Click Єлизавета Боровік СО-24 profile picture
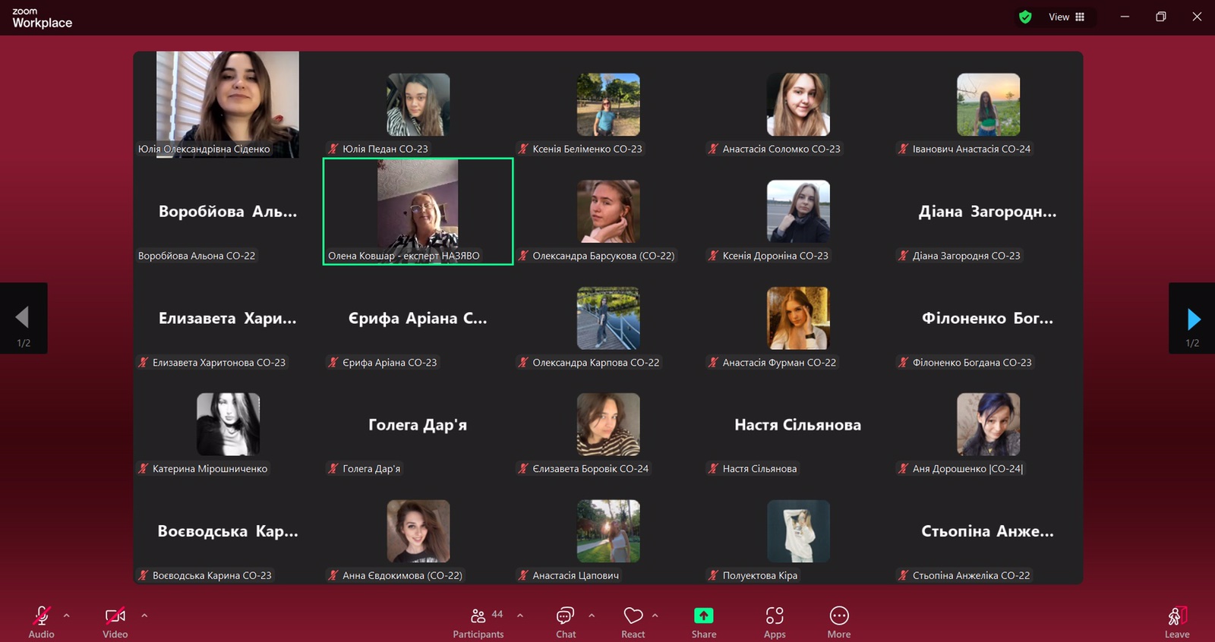Viewport: 1215px width, 642px height. coord(608,424)
